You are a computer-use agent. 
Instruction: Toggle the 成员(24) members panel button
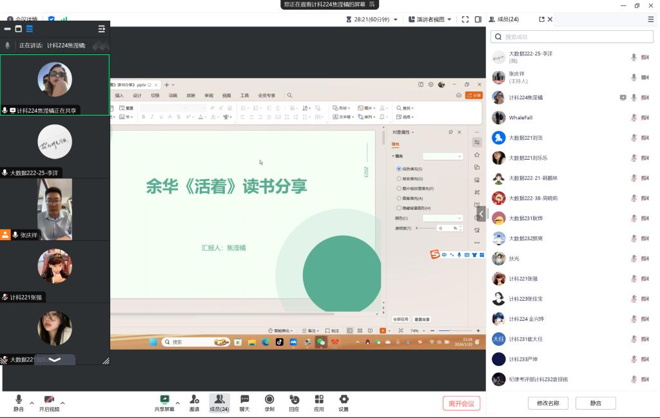[219, 399]
